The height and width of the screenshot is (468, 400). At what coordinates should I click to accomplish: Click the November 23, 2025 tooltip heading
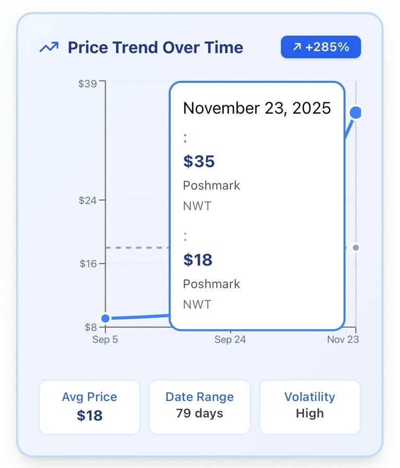coord(257,108)
